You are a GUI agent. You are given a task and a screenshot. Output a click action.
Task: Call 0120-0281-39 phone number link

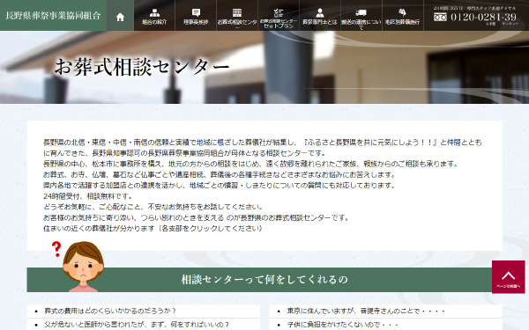pos(483,17)
